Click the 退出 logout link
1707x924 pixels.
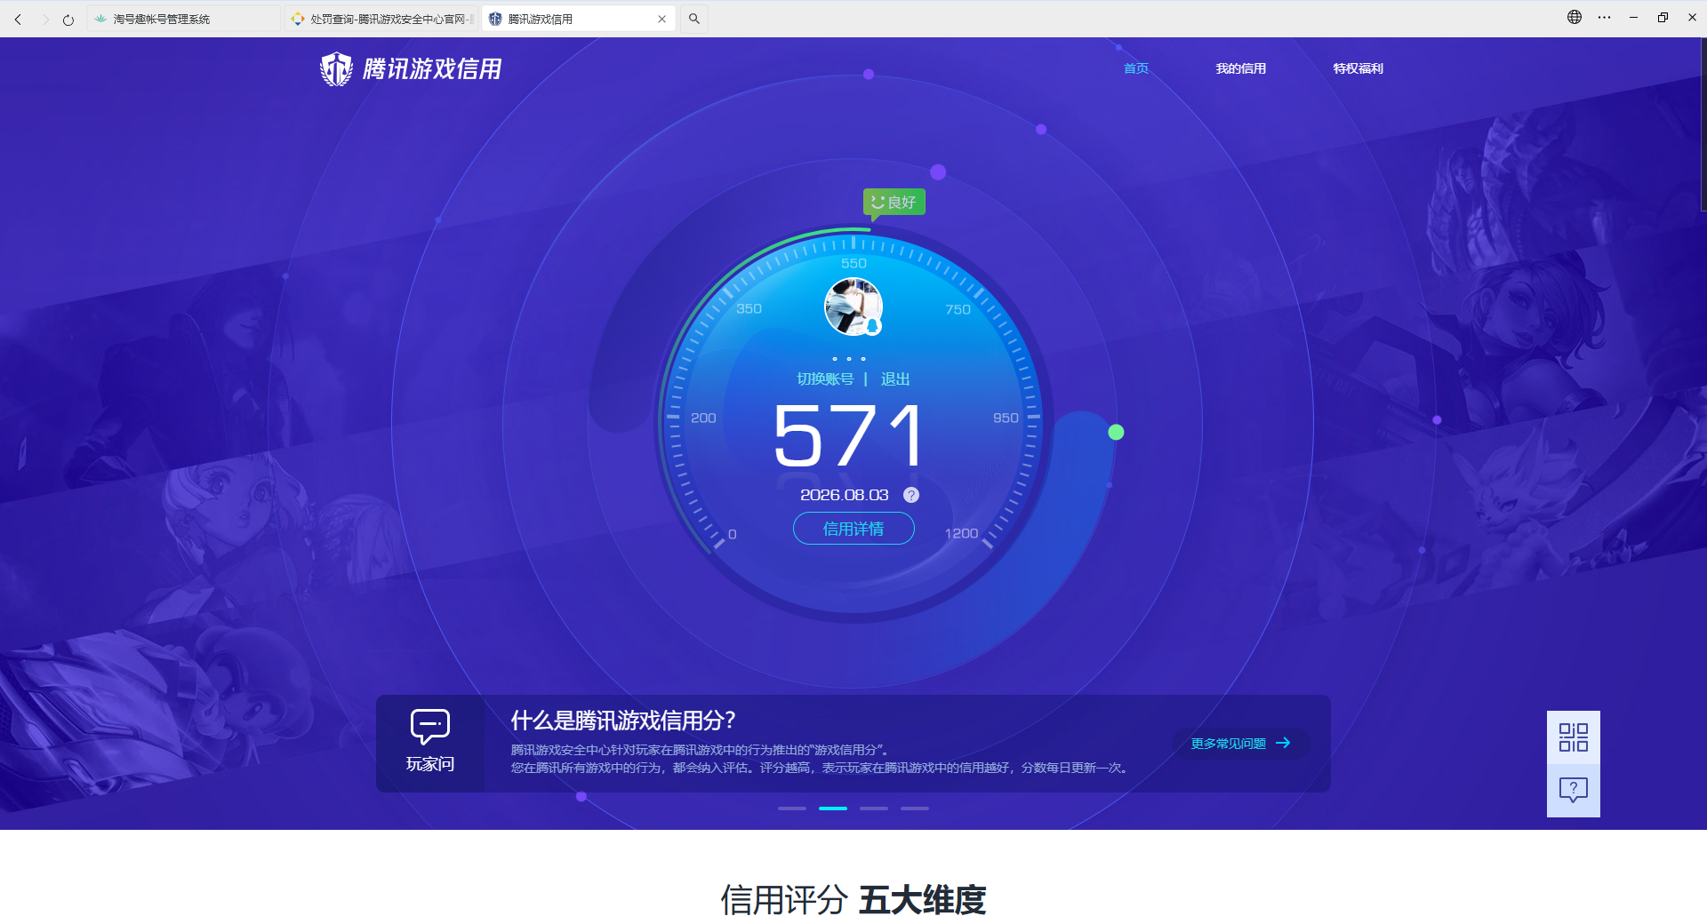point(895,379)
